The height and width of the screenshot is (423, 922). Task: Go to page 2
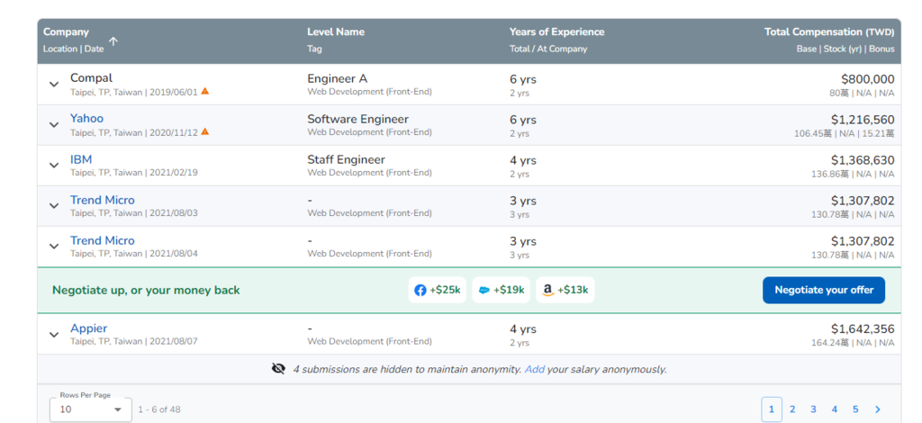pos(792,409)
